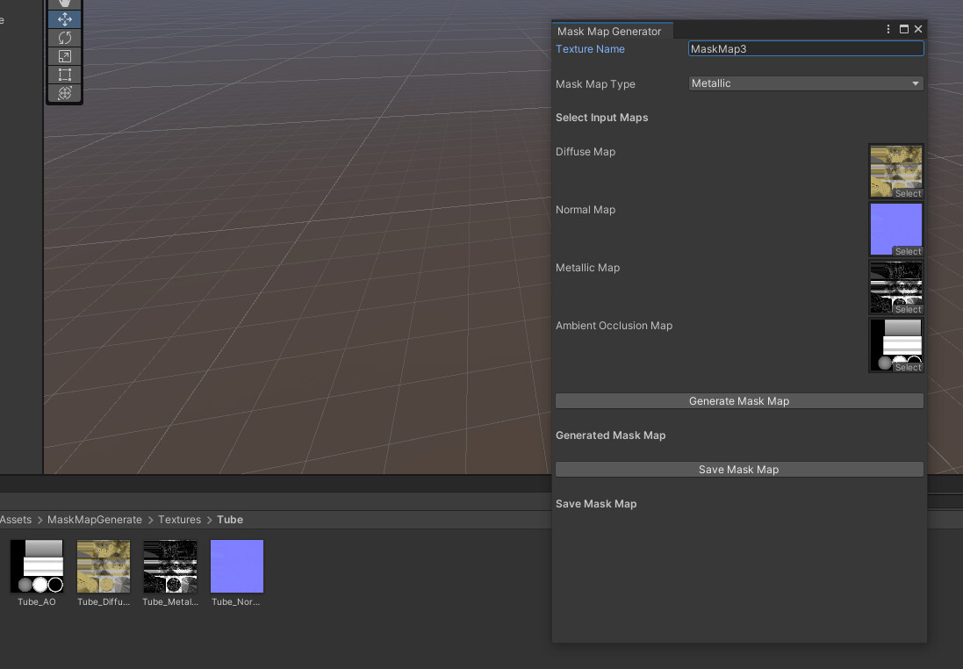
Task: Select the combined Transform tool
Action: tap(65, 93)
